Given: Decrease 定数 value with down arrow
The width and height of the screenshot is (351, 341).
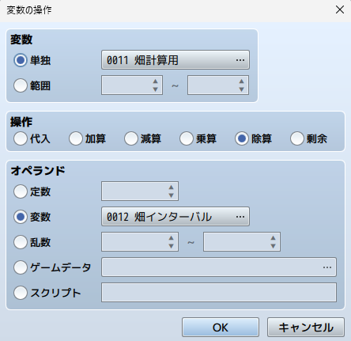Looking at the screenshot, I should 171,195.
